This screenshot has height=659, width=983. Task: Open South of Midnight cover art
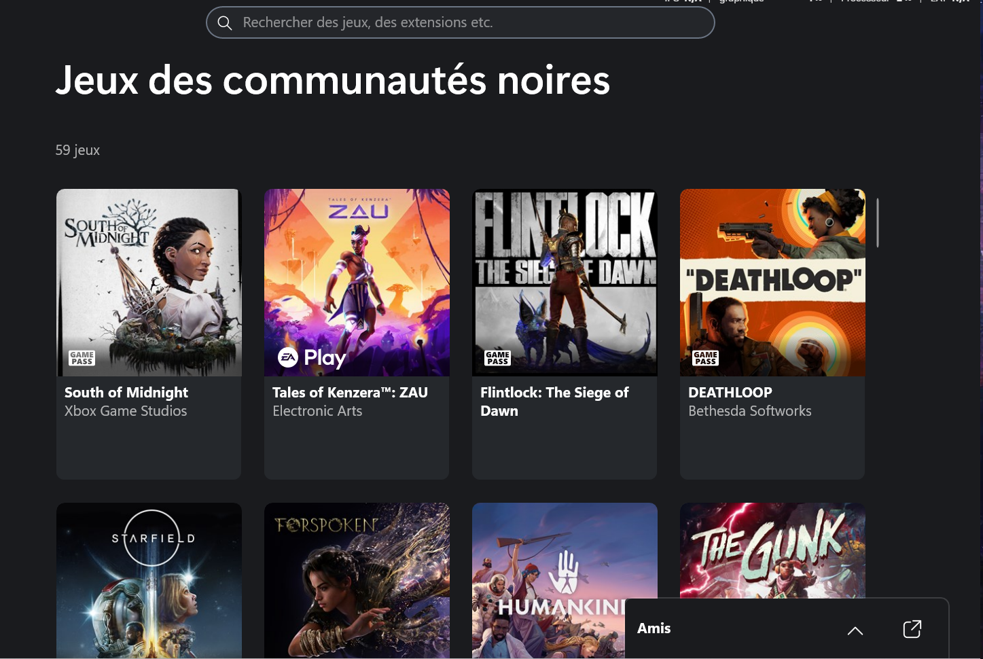click(x=149, y=283)
